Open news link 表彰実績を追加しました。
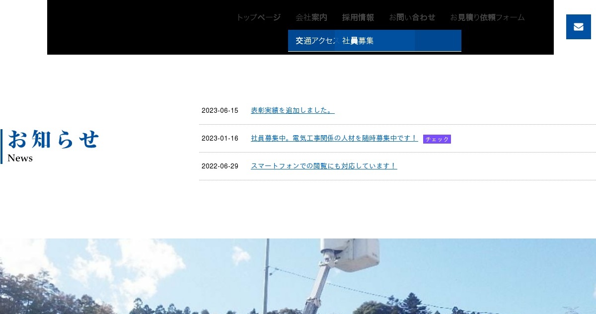 (293, 110)
